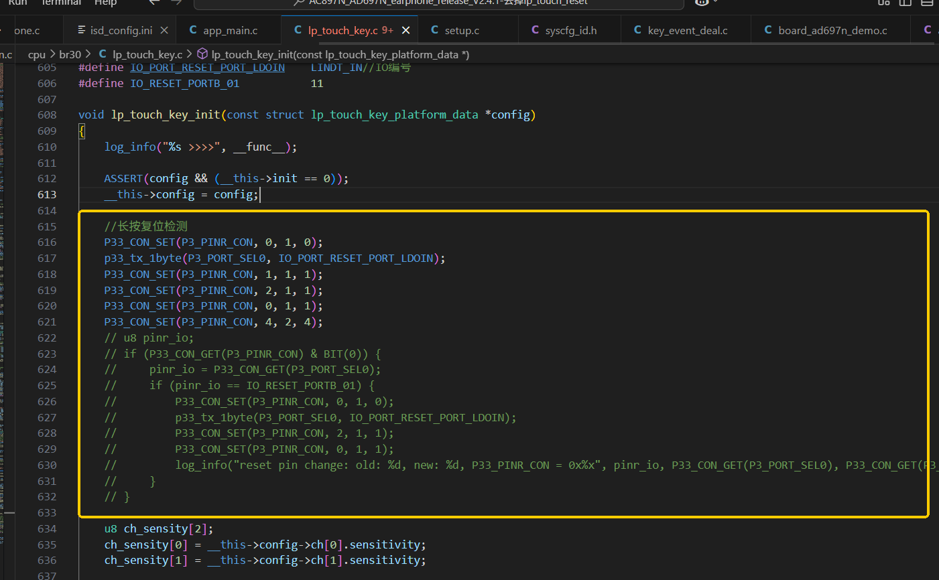Click the p33_tx_1byte call on line 617
Viewport: 939px width, 580px height.
click(274, 258)
